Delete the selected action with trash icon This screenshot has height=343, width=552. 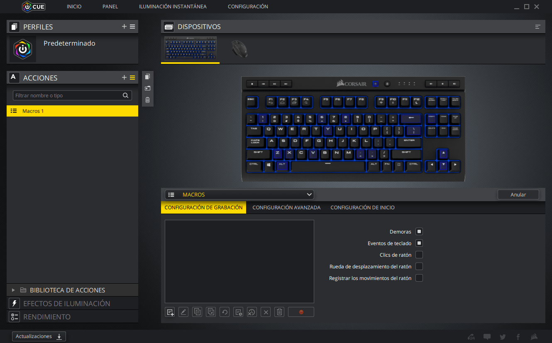[147, 100]
